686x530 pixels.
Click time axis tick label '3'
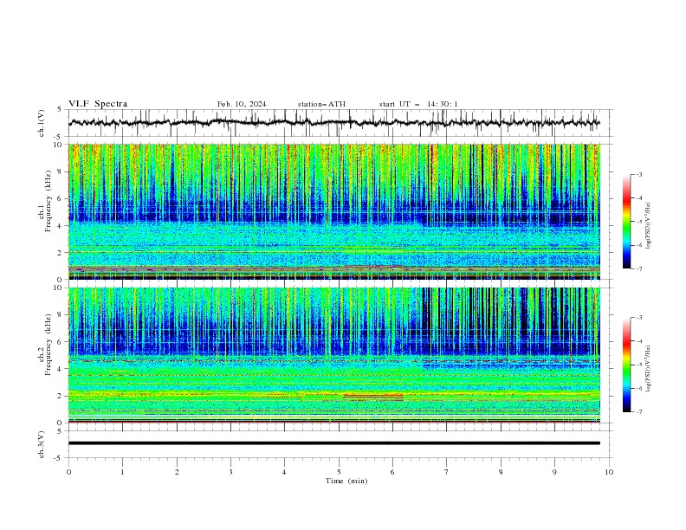[x=230, y=472]
